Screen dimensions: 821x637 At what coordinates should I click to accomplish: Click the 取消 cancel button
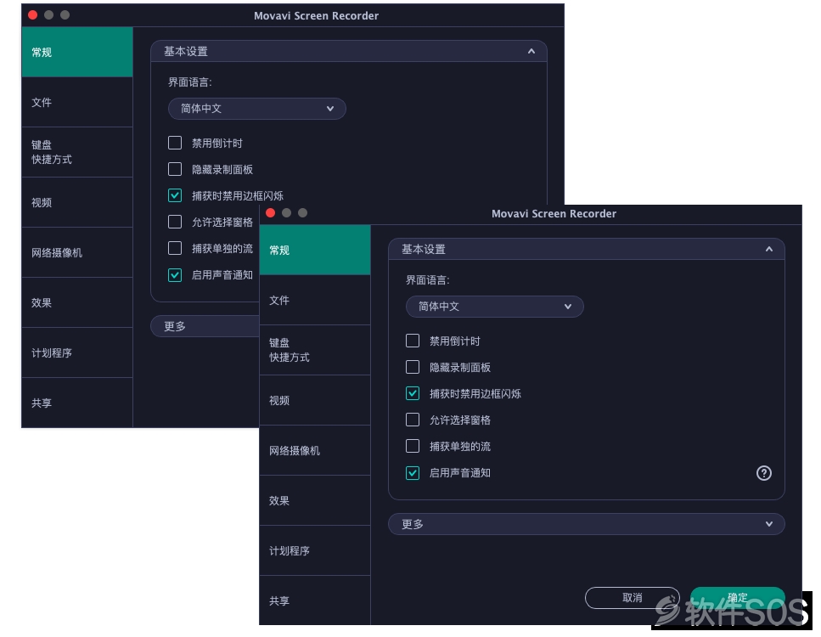[632, 598]
